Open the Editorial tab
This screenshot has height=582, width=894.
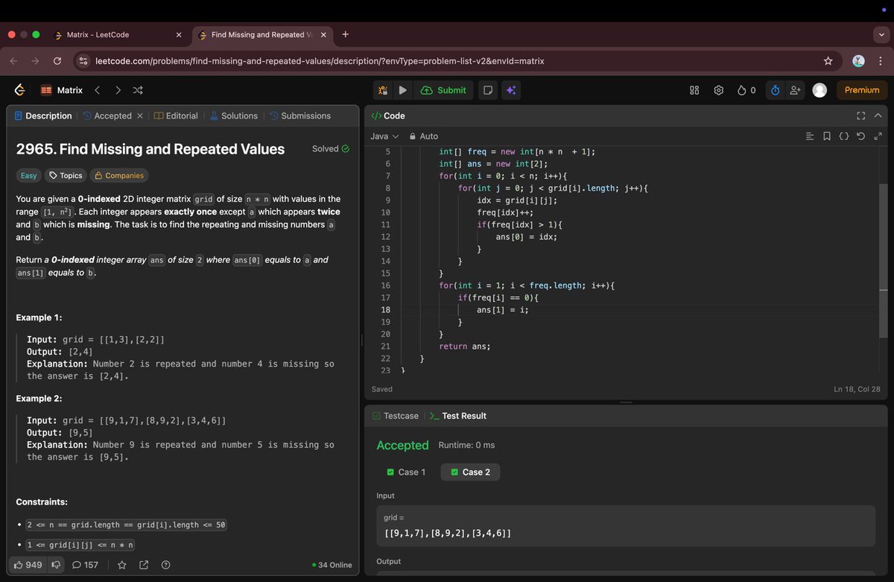tap(176, 116)
